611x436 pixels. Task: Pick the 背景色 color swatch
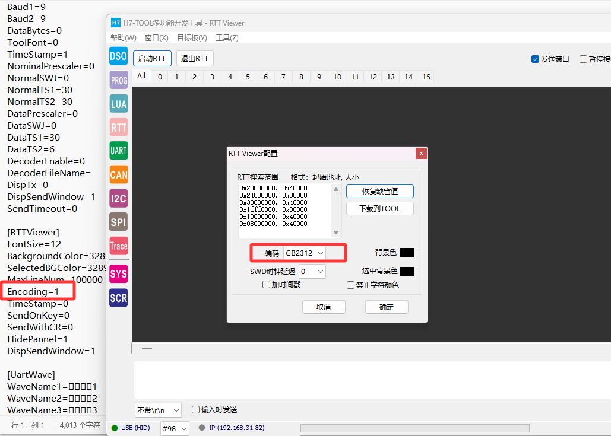[x=407, y=252]
